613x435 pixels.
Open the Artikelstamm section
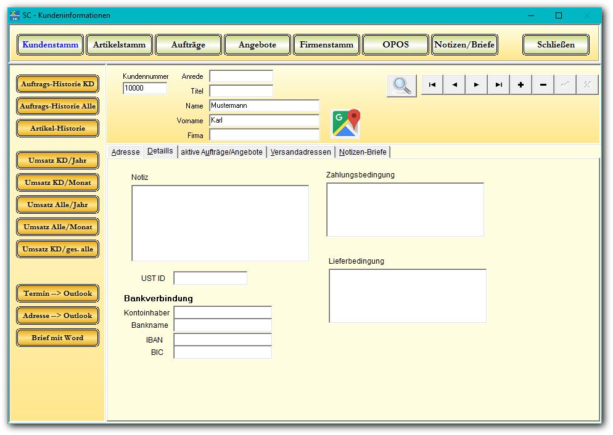click(120, 45)
